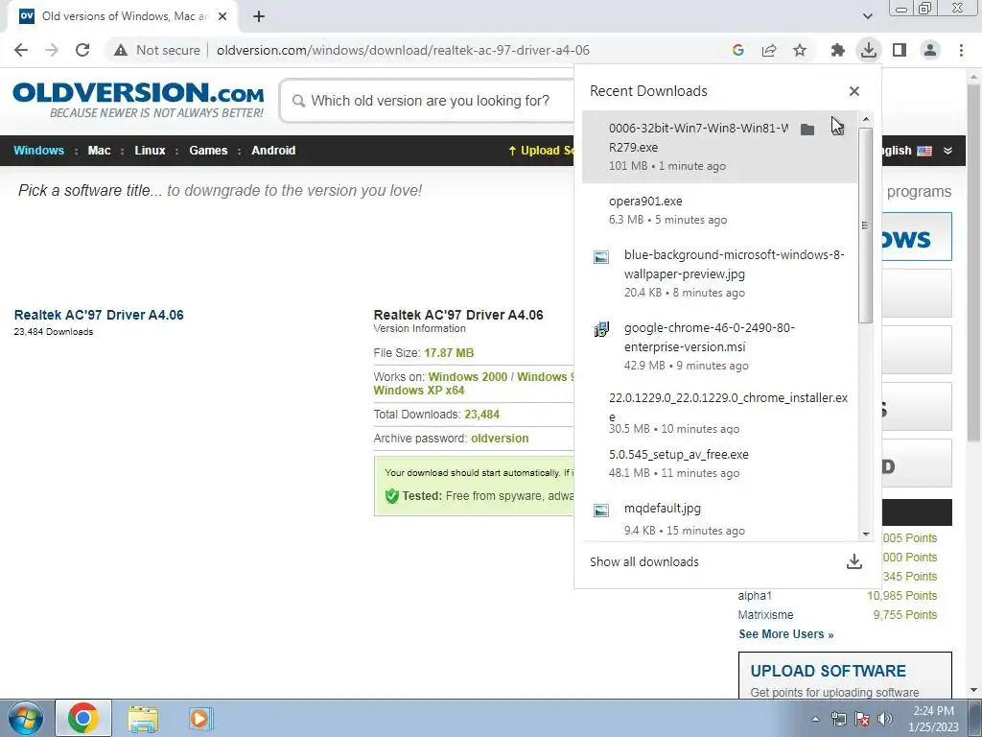
Task: Click the mqdefault.jpg image file icon
Action: [601, 511]
